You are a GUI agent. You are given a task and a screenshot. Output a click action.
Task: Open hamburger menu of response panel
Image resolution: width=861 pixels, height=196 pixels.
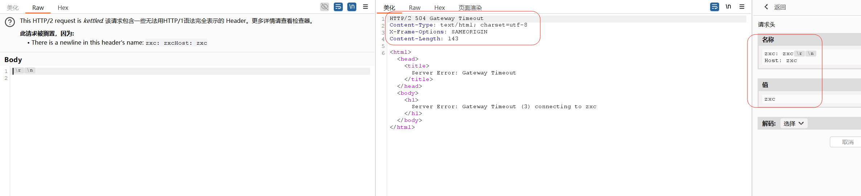pos(742,7)
